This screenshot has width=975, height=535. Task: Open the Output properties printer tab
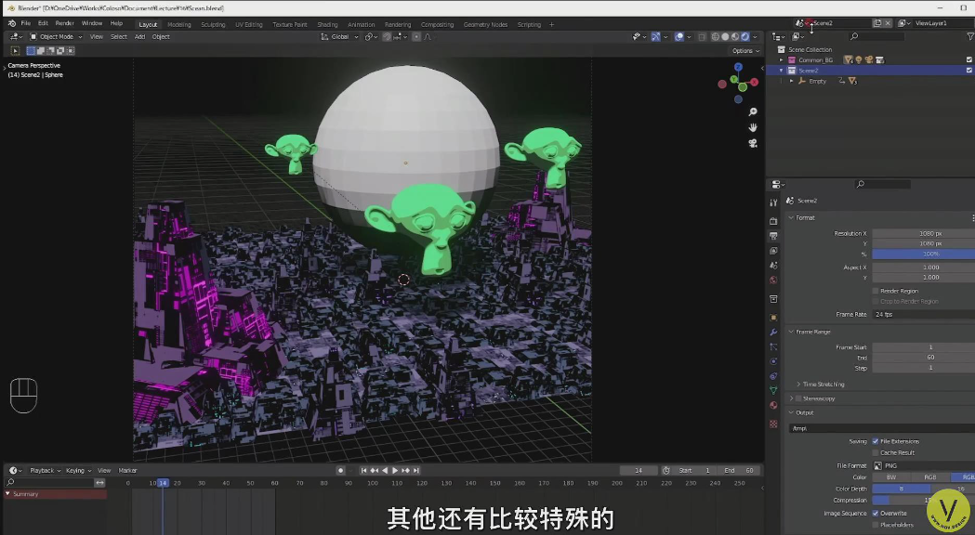coord(773,236)
